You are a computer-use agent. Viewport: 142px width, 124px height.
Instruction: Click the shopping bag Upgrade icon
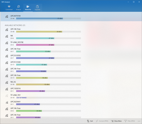coord(37,6)
